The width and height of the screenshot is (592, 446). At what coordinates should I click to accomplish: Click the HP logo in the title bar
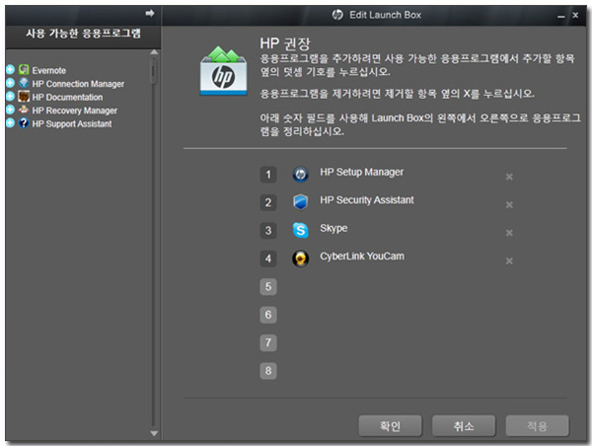[x=337, y=15]
